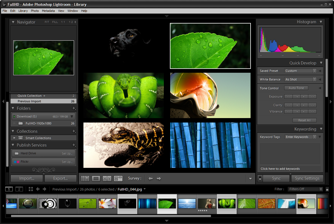Open the Photo menu
Image resolution: width=334 pixels, height=224 pixels.
pyautogui.click(x=35, y=11)
